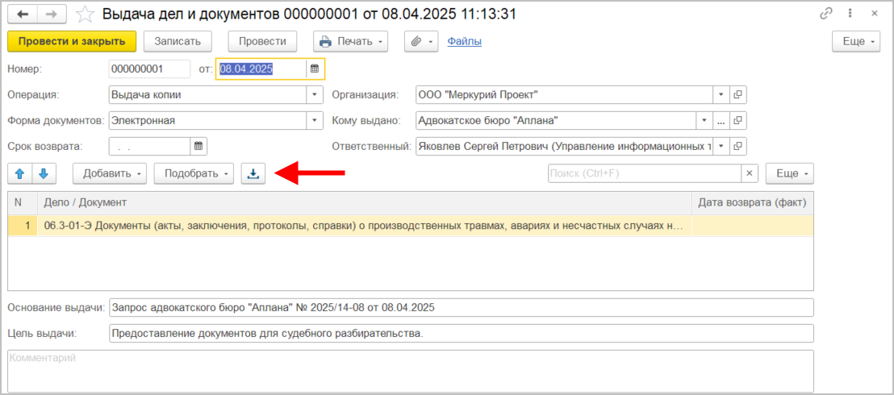Image resolution: width=894 pixels, height=395 pixels.
Task: Open the table Еще menu
Action: click(x=790, y=174)
